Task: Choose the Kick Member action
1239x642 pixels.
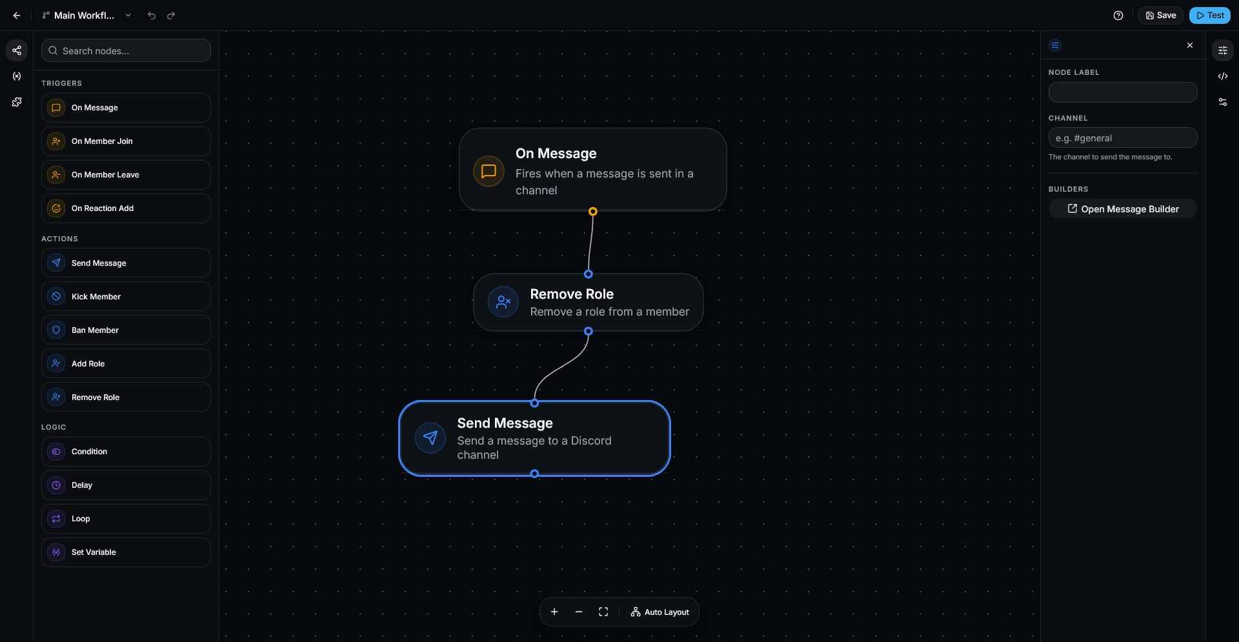Action: tap(126, 296)
